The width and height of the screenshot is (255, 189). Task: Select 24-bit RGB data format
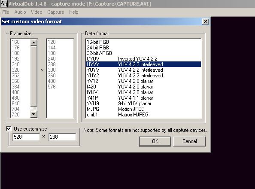click(x=143, y=48)
